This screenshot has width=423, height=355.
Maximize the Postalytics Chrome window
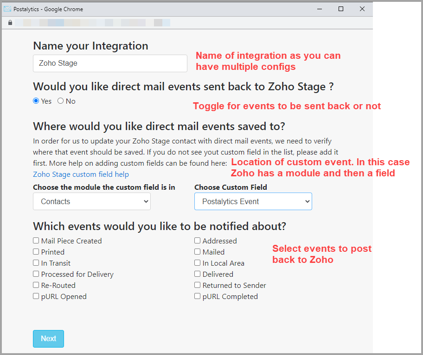point(341,9)
